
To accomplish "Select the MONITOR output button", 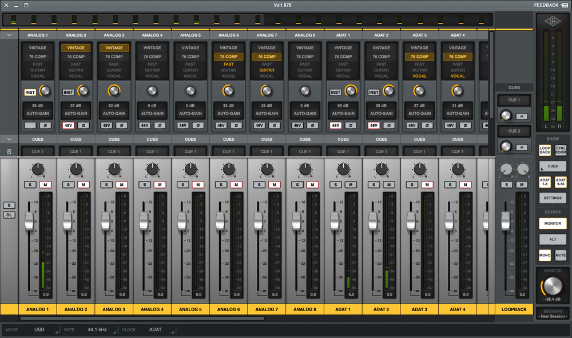I will 553,223.
